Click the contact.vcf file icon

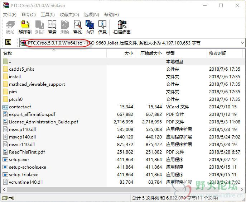(5, 107)
